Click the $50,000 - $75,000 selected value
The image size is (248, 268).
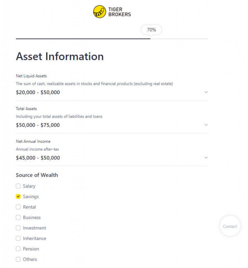coord(38,125)
